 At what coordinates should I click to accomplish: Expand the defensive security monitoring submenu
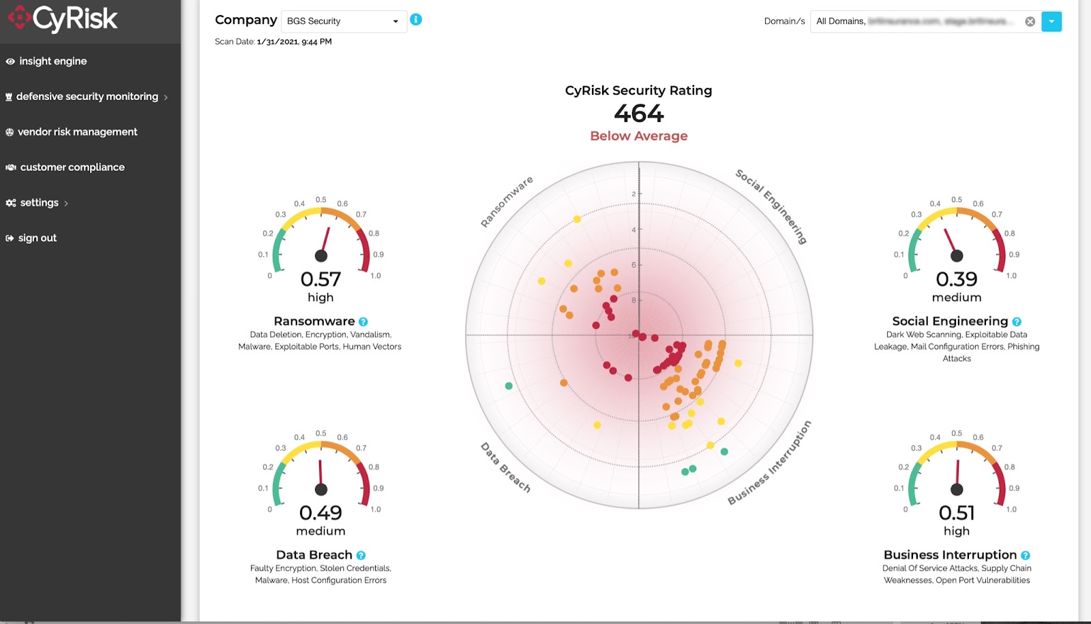tap(166, 97)
